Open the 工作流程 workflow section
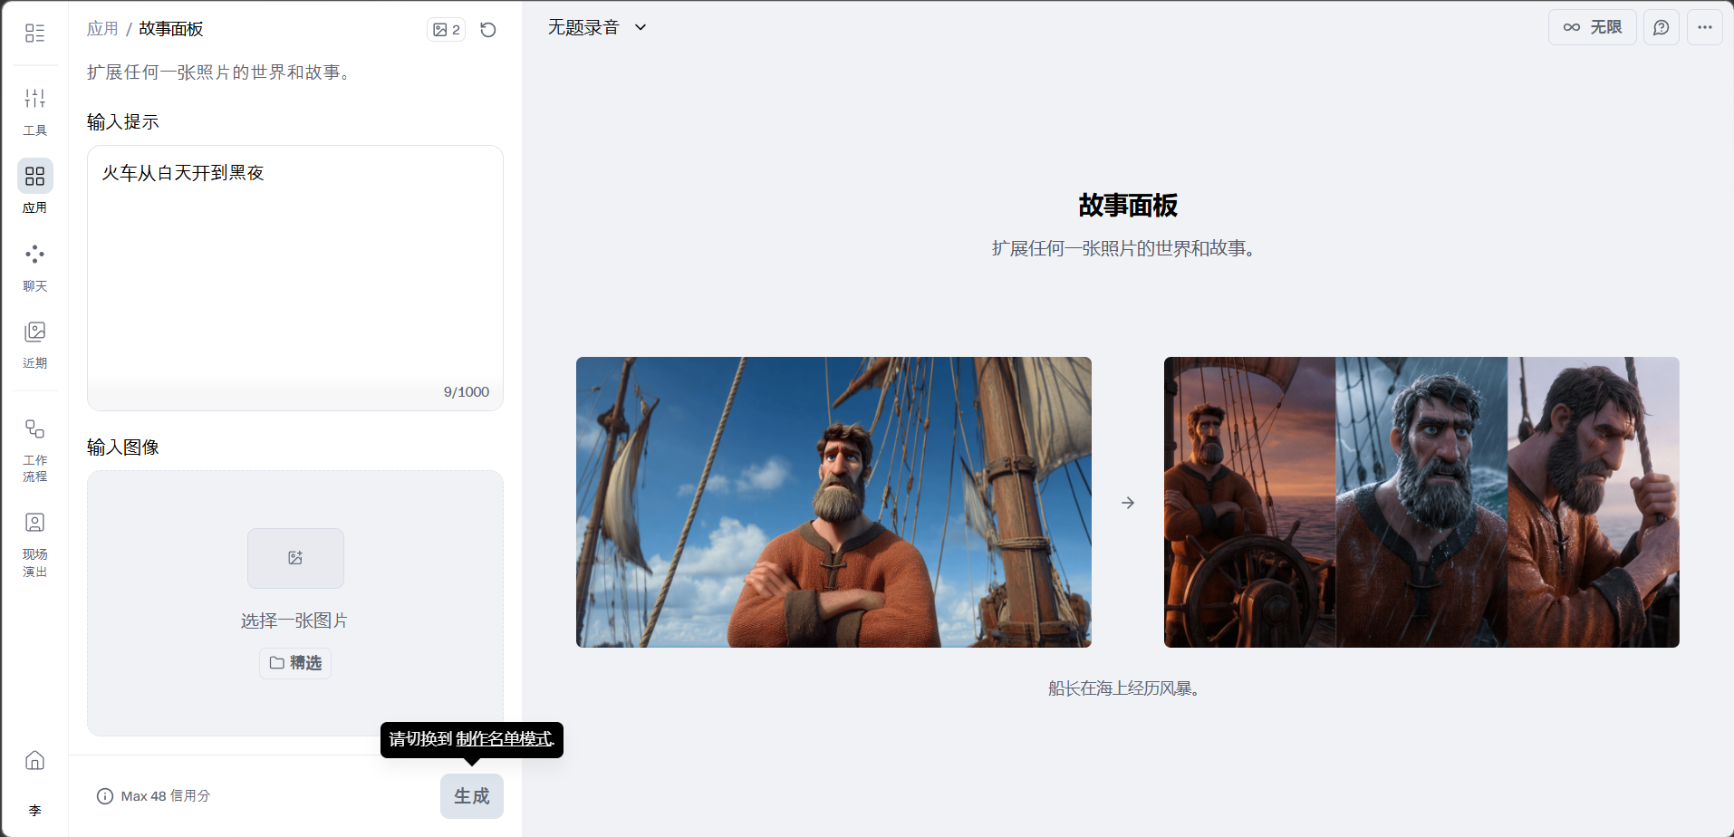The width and height of the screenshot is (1734, 837). (x=34, y=449)
